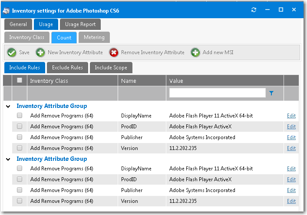The image size is (307, 215).
Task: Close the Inventory settings window
Action: (294, 10)
